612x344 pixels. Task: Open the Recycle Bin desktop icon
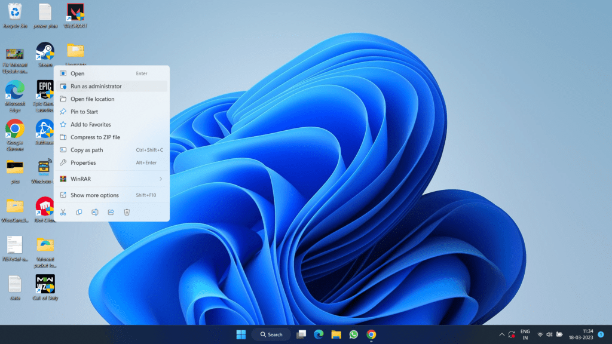pyautogui.click(x=15, y=16)
